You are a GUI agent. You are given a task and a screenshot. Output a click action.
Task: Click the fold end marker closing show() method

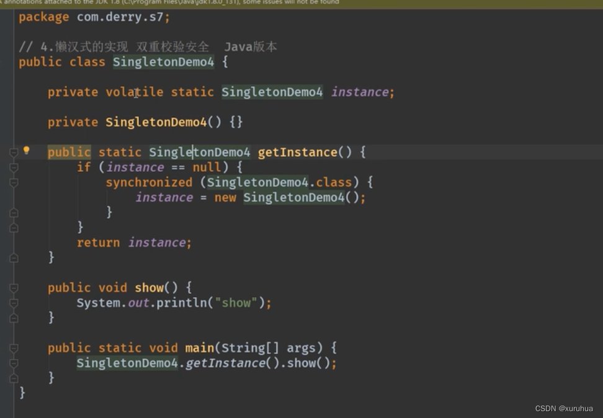click(x=14, y=318)
